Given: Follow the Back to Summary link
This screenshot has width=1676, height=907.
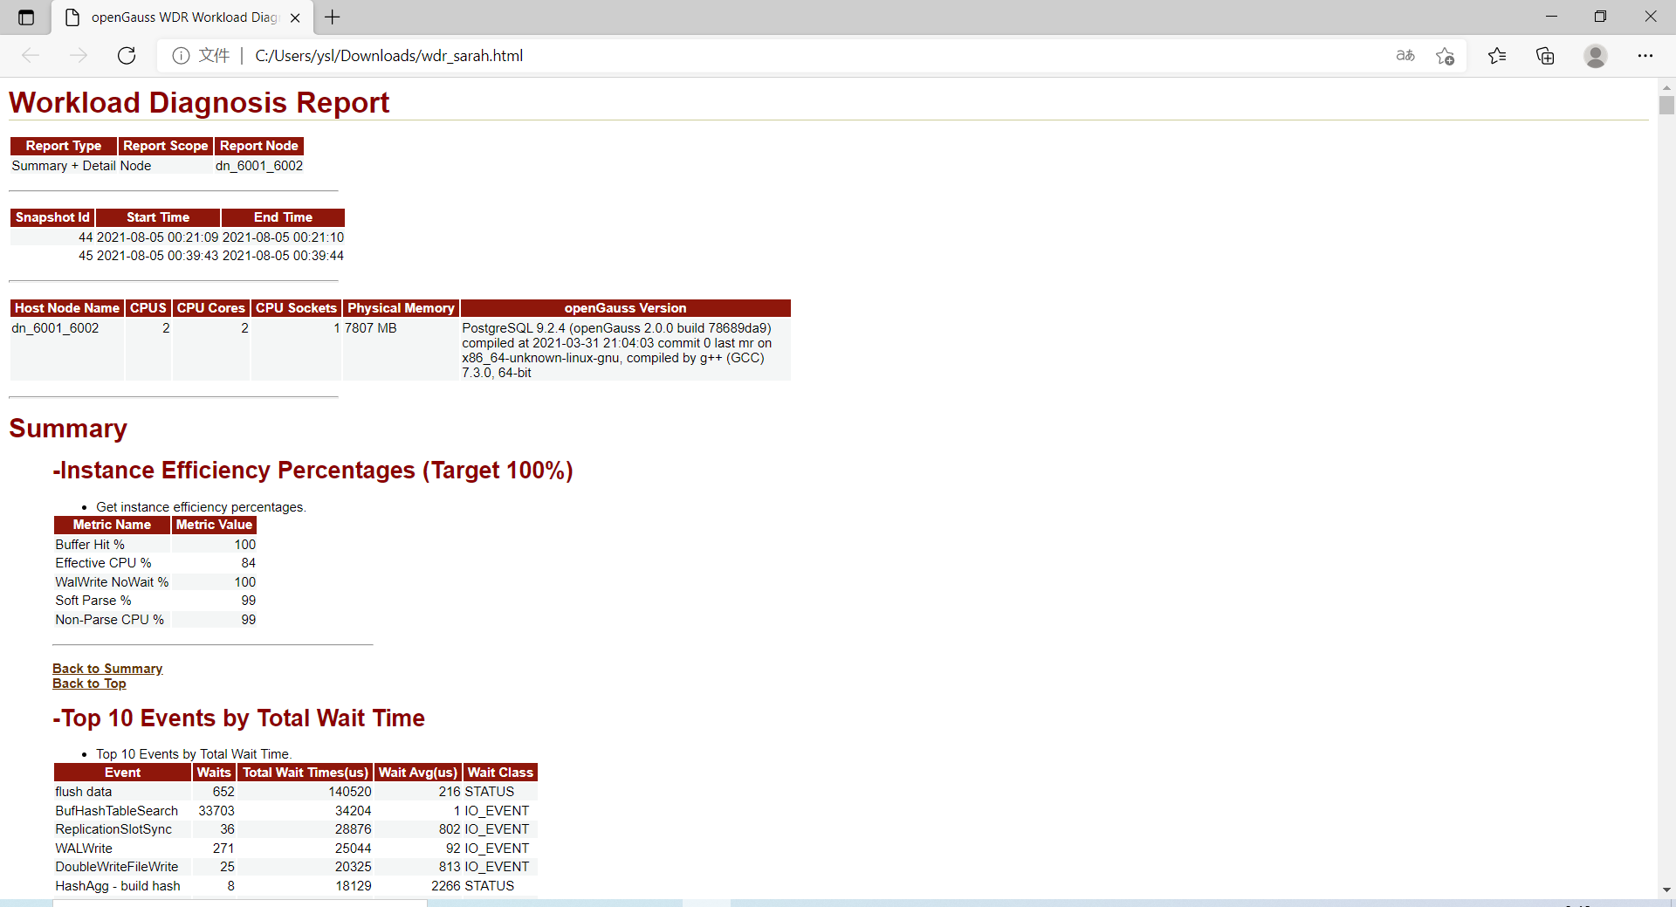Looking at the screenshot, I should tap(107, 669).
